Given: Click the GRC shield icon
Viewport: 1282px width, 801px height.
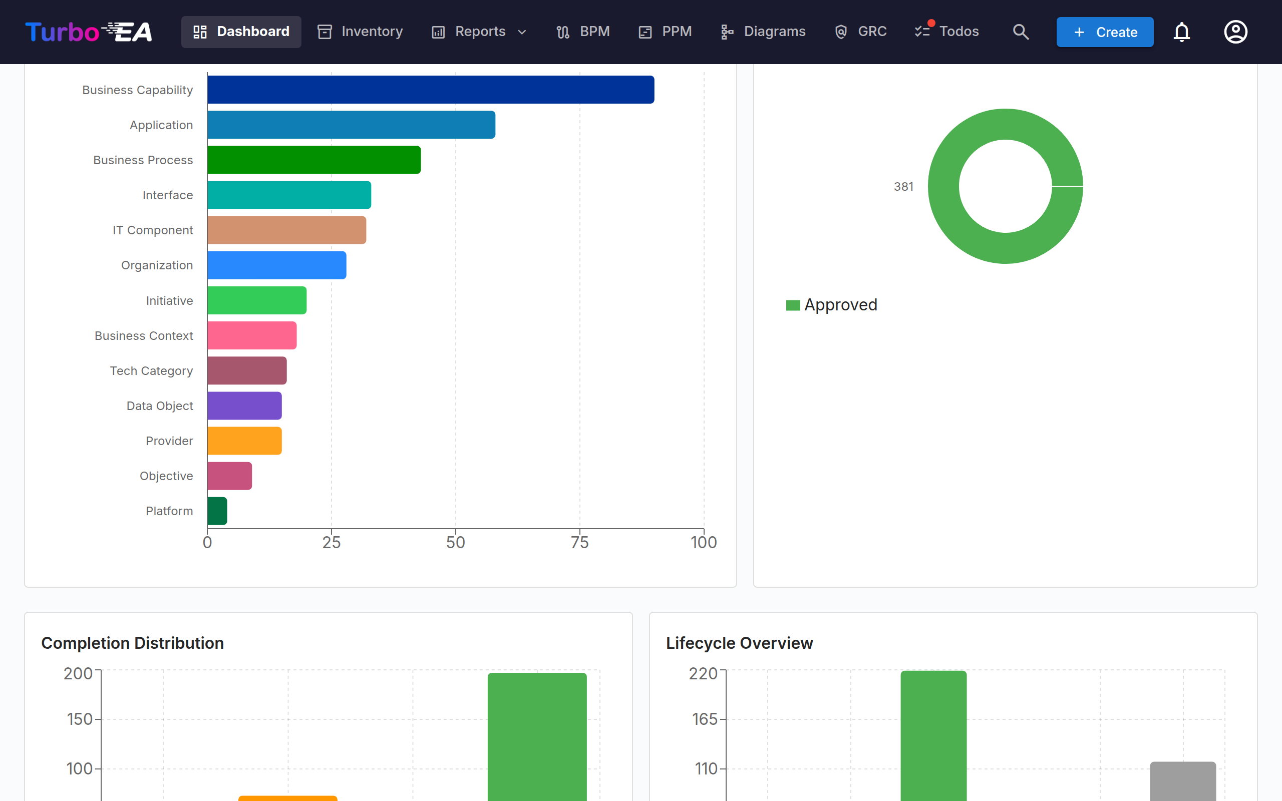Looking at the screenshot, I should click(x=841, y=32).
